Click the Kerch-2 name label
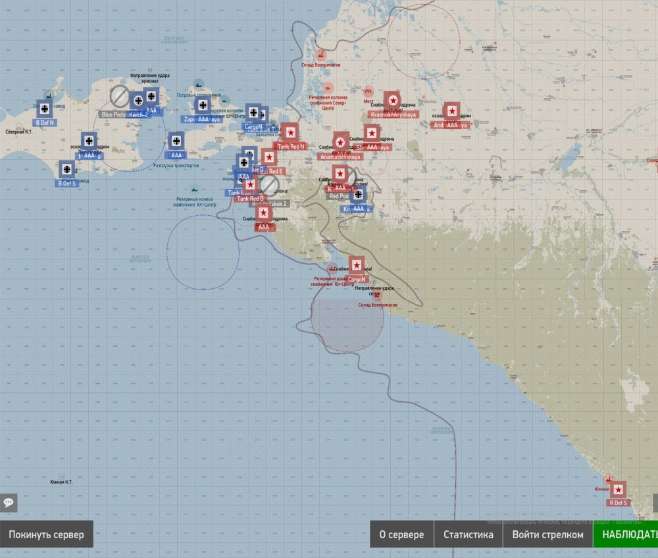Image resolution: width=658 pixels, height=558 pixels. click(138, 115)
